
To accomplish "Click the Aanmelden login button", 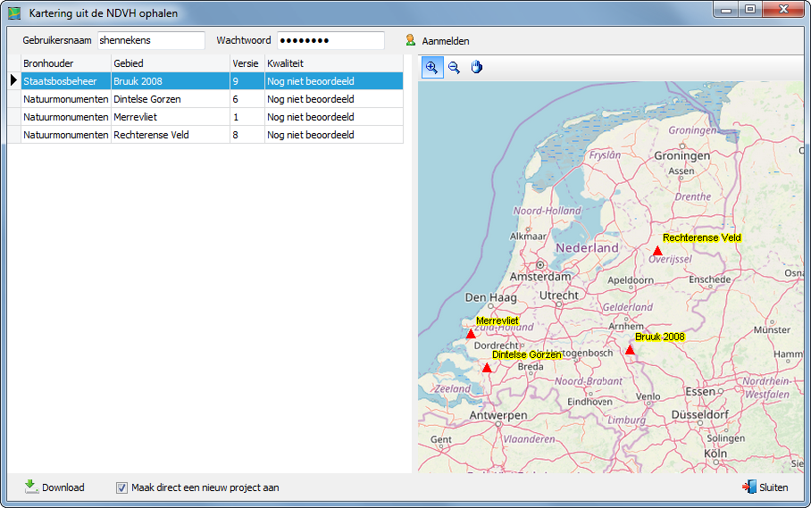I will point(437,41).
